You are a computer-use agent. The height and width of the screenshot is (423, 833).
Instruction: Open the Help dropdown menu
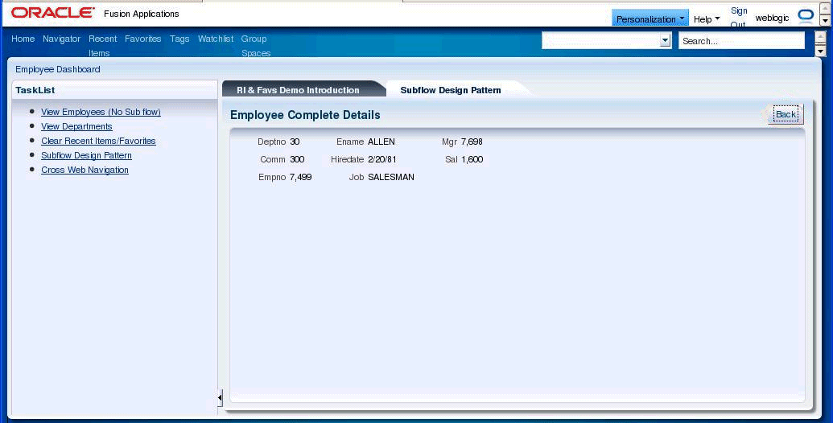tap(707, 19)
